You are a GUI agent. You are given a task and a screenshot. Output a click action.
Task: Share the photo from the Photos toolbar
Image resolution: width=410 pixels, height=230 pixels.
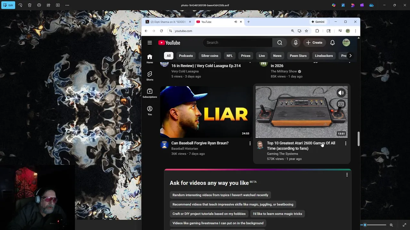[x=48, y=5]
